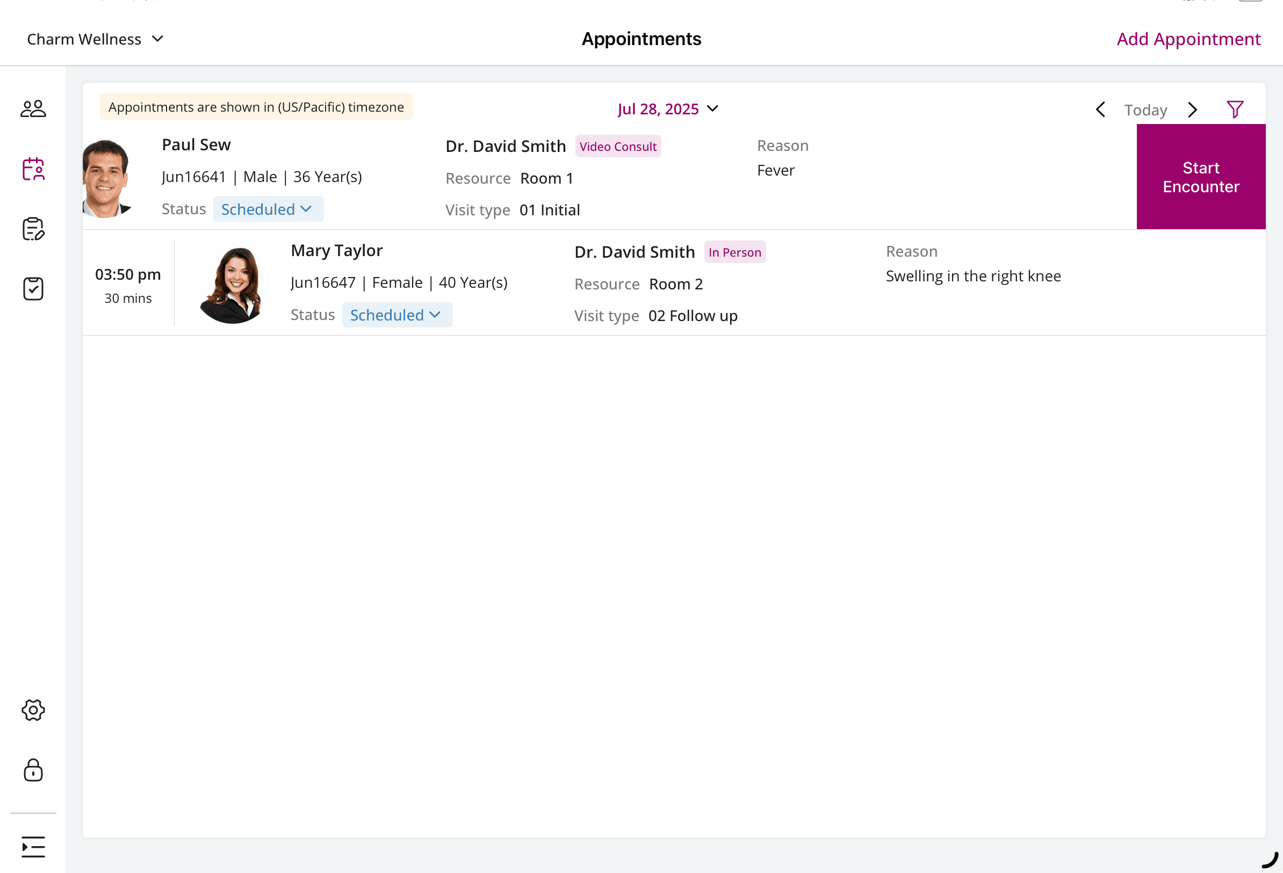This screenshot has height=873, width=1283.
Task: Open Add Appointment
Action: (1188, 39)
